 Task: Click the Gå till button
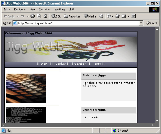[x=152, y=23]
